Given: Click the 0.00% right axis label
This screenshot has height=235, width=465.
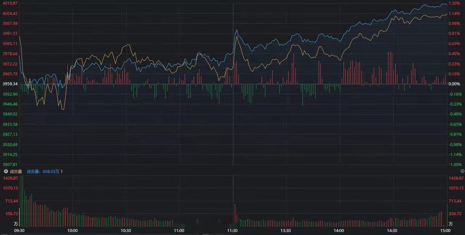Looking at the screenshot, I should pos(454,84).
